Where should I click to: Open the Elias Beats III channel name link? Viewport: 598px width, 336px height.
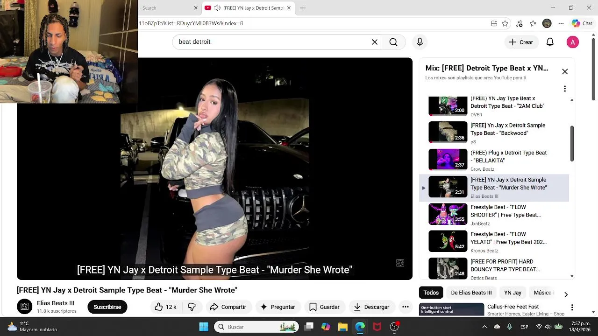[56, 303]
